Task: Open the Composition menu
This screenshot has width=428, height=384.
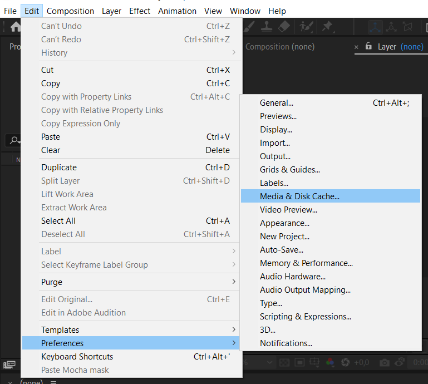Action: point(71,11)
